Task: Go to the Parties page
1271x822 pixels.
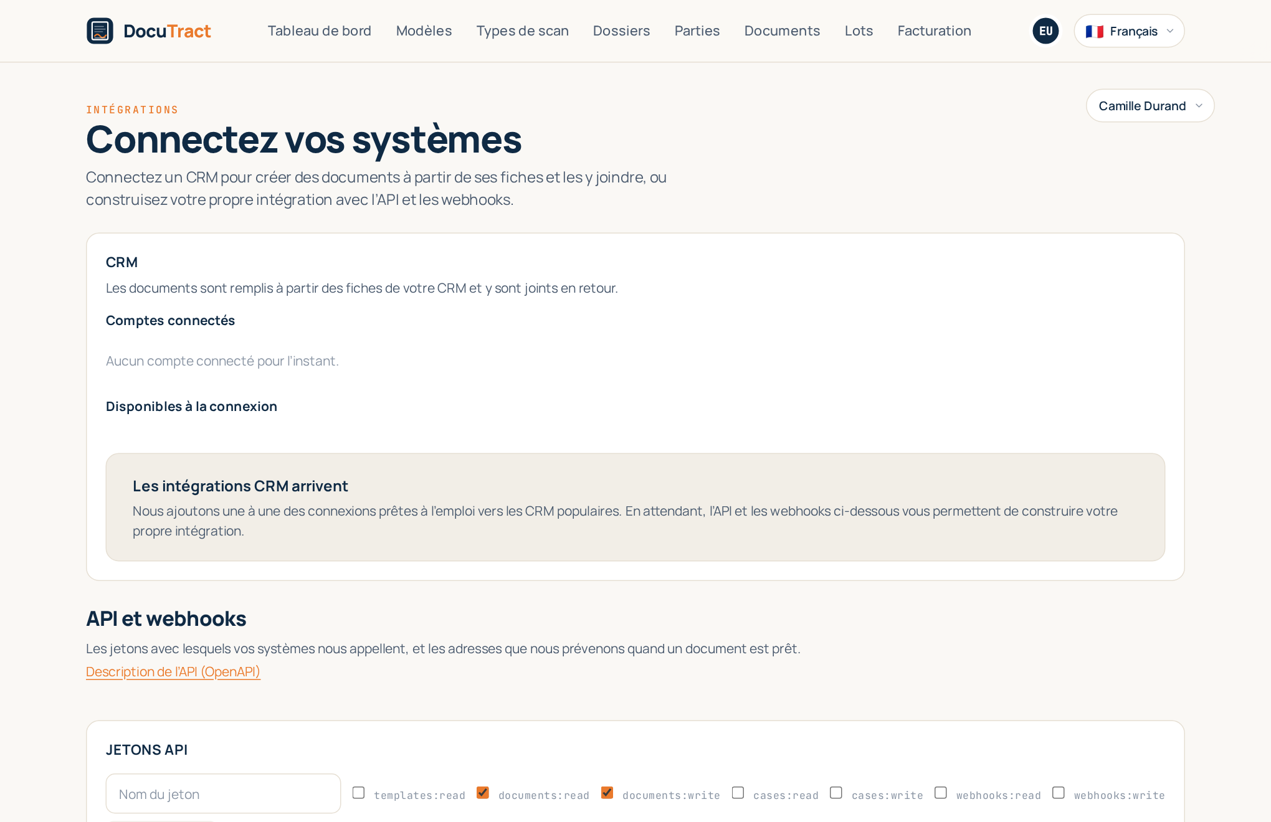Action: [x=697, y=31]
